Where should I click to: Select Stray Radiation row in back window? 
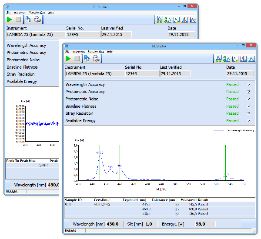tap(20, 74)
